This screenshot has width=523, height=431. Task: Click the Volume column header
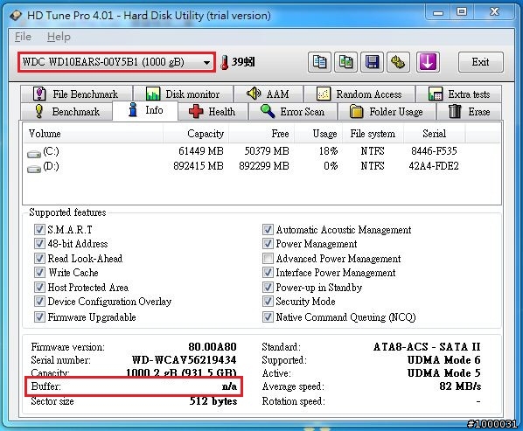[93, 134]
